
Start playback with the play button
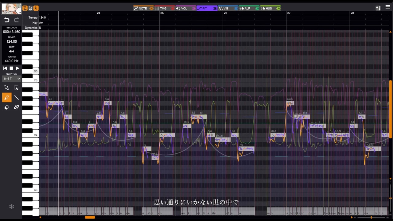click(x=18, y=68)
